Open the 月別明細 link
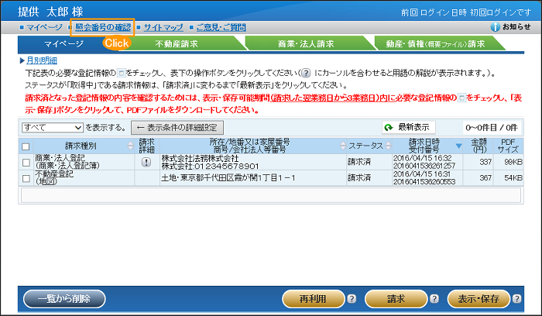The image size is (542, 316). point(42,60)
